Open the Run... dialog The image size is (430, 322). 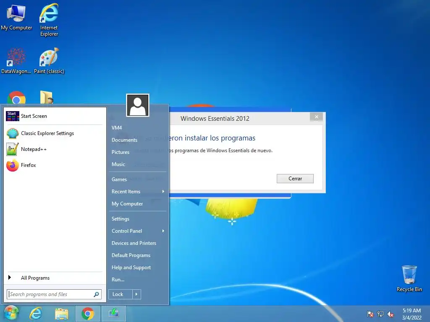click(x=118, y=280)
